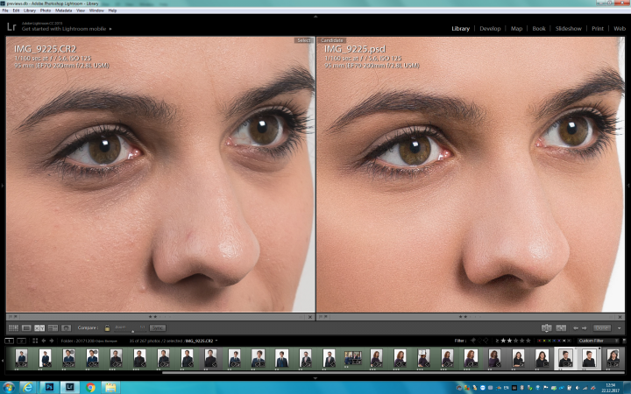The image size is (631, 394).
Task: Go forward with filmstrip right arrow
Action: (52, 341)
